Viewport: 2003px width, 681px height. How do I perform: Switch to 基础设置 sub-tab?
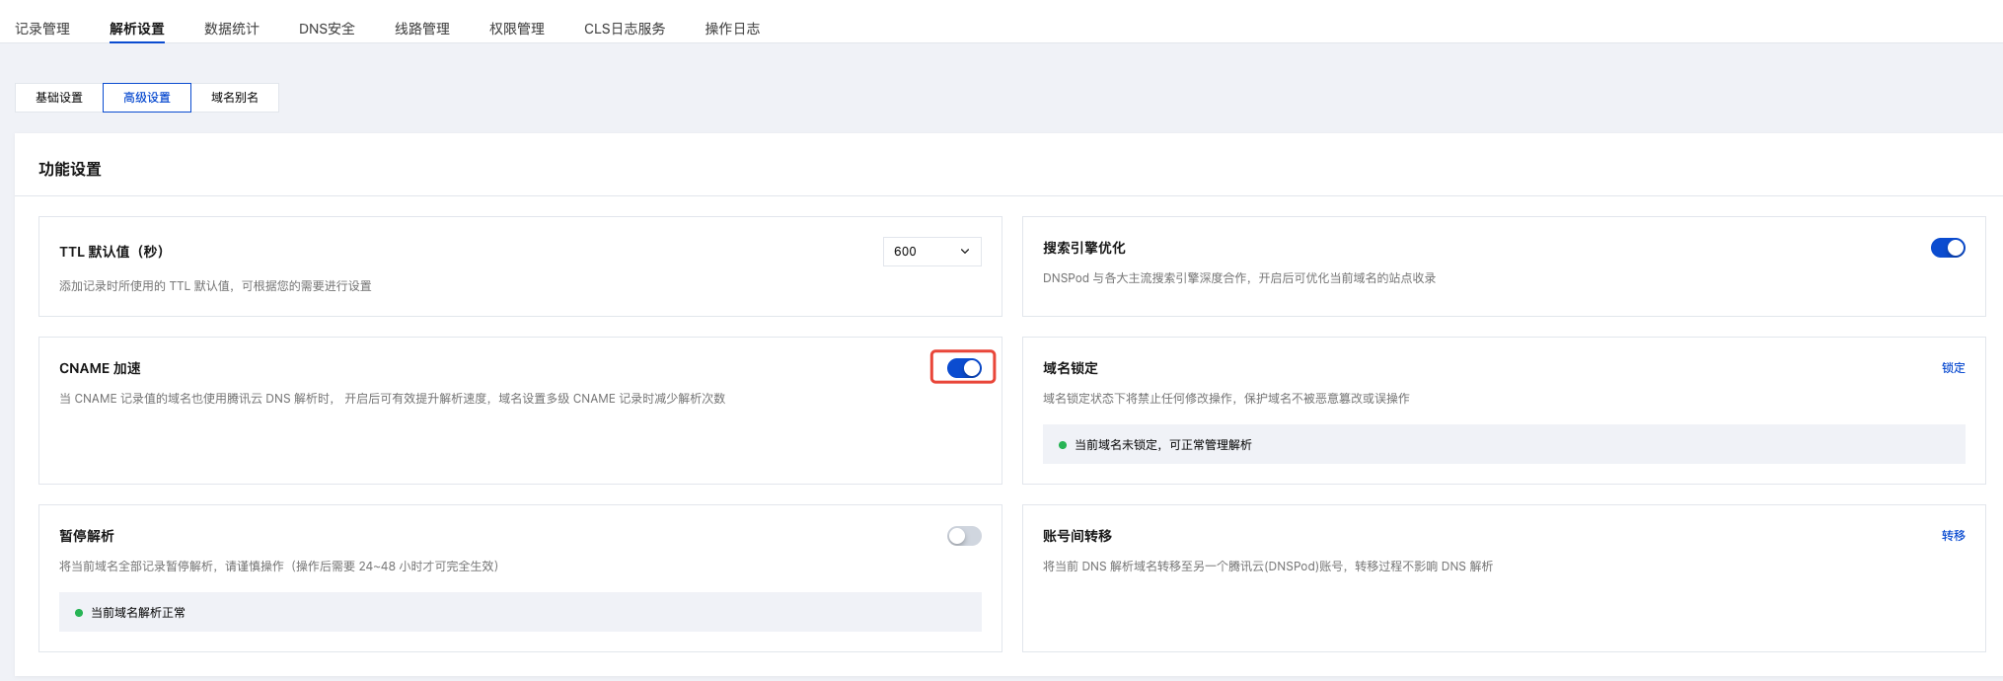[59, 98]
